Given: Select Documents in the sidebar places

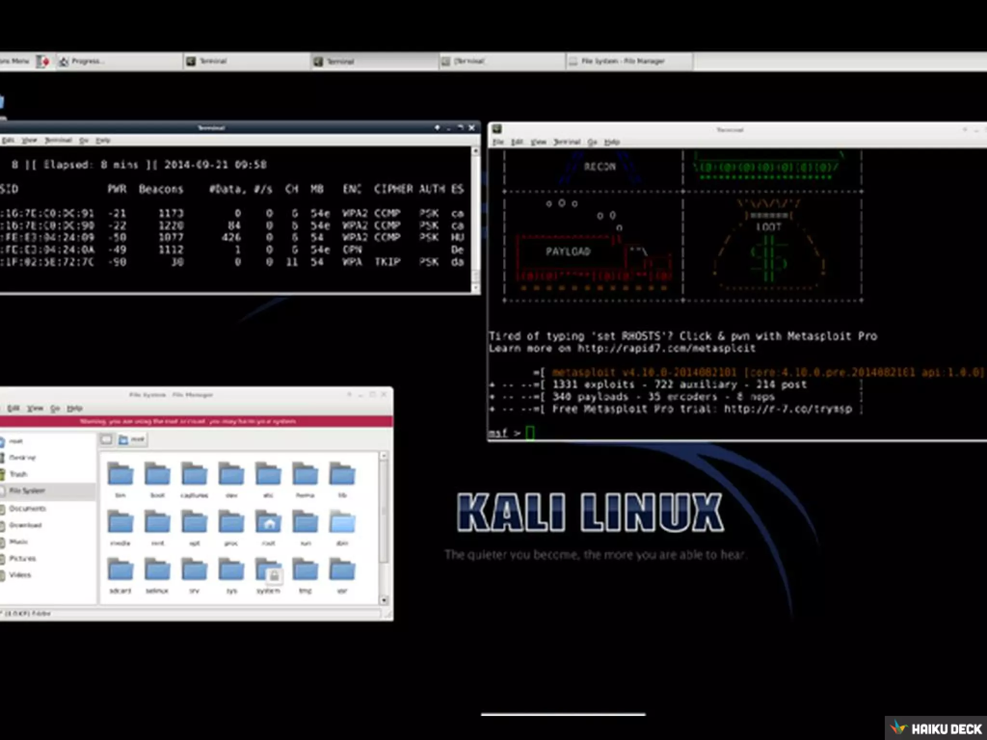Looking at the screenshot, I should tap(27, 508).
